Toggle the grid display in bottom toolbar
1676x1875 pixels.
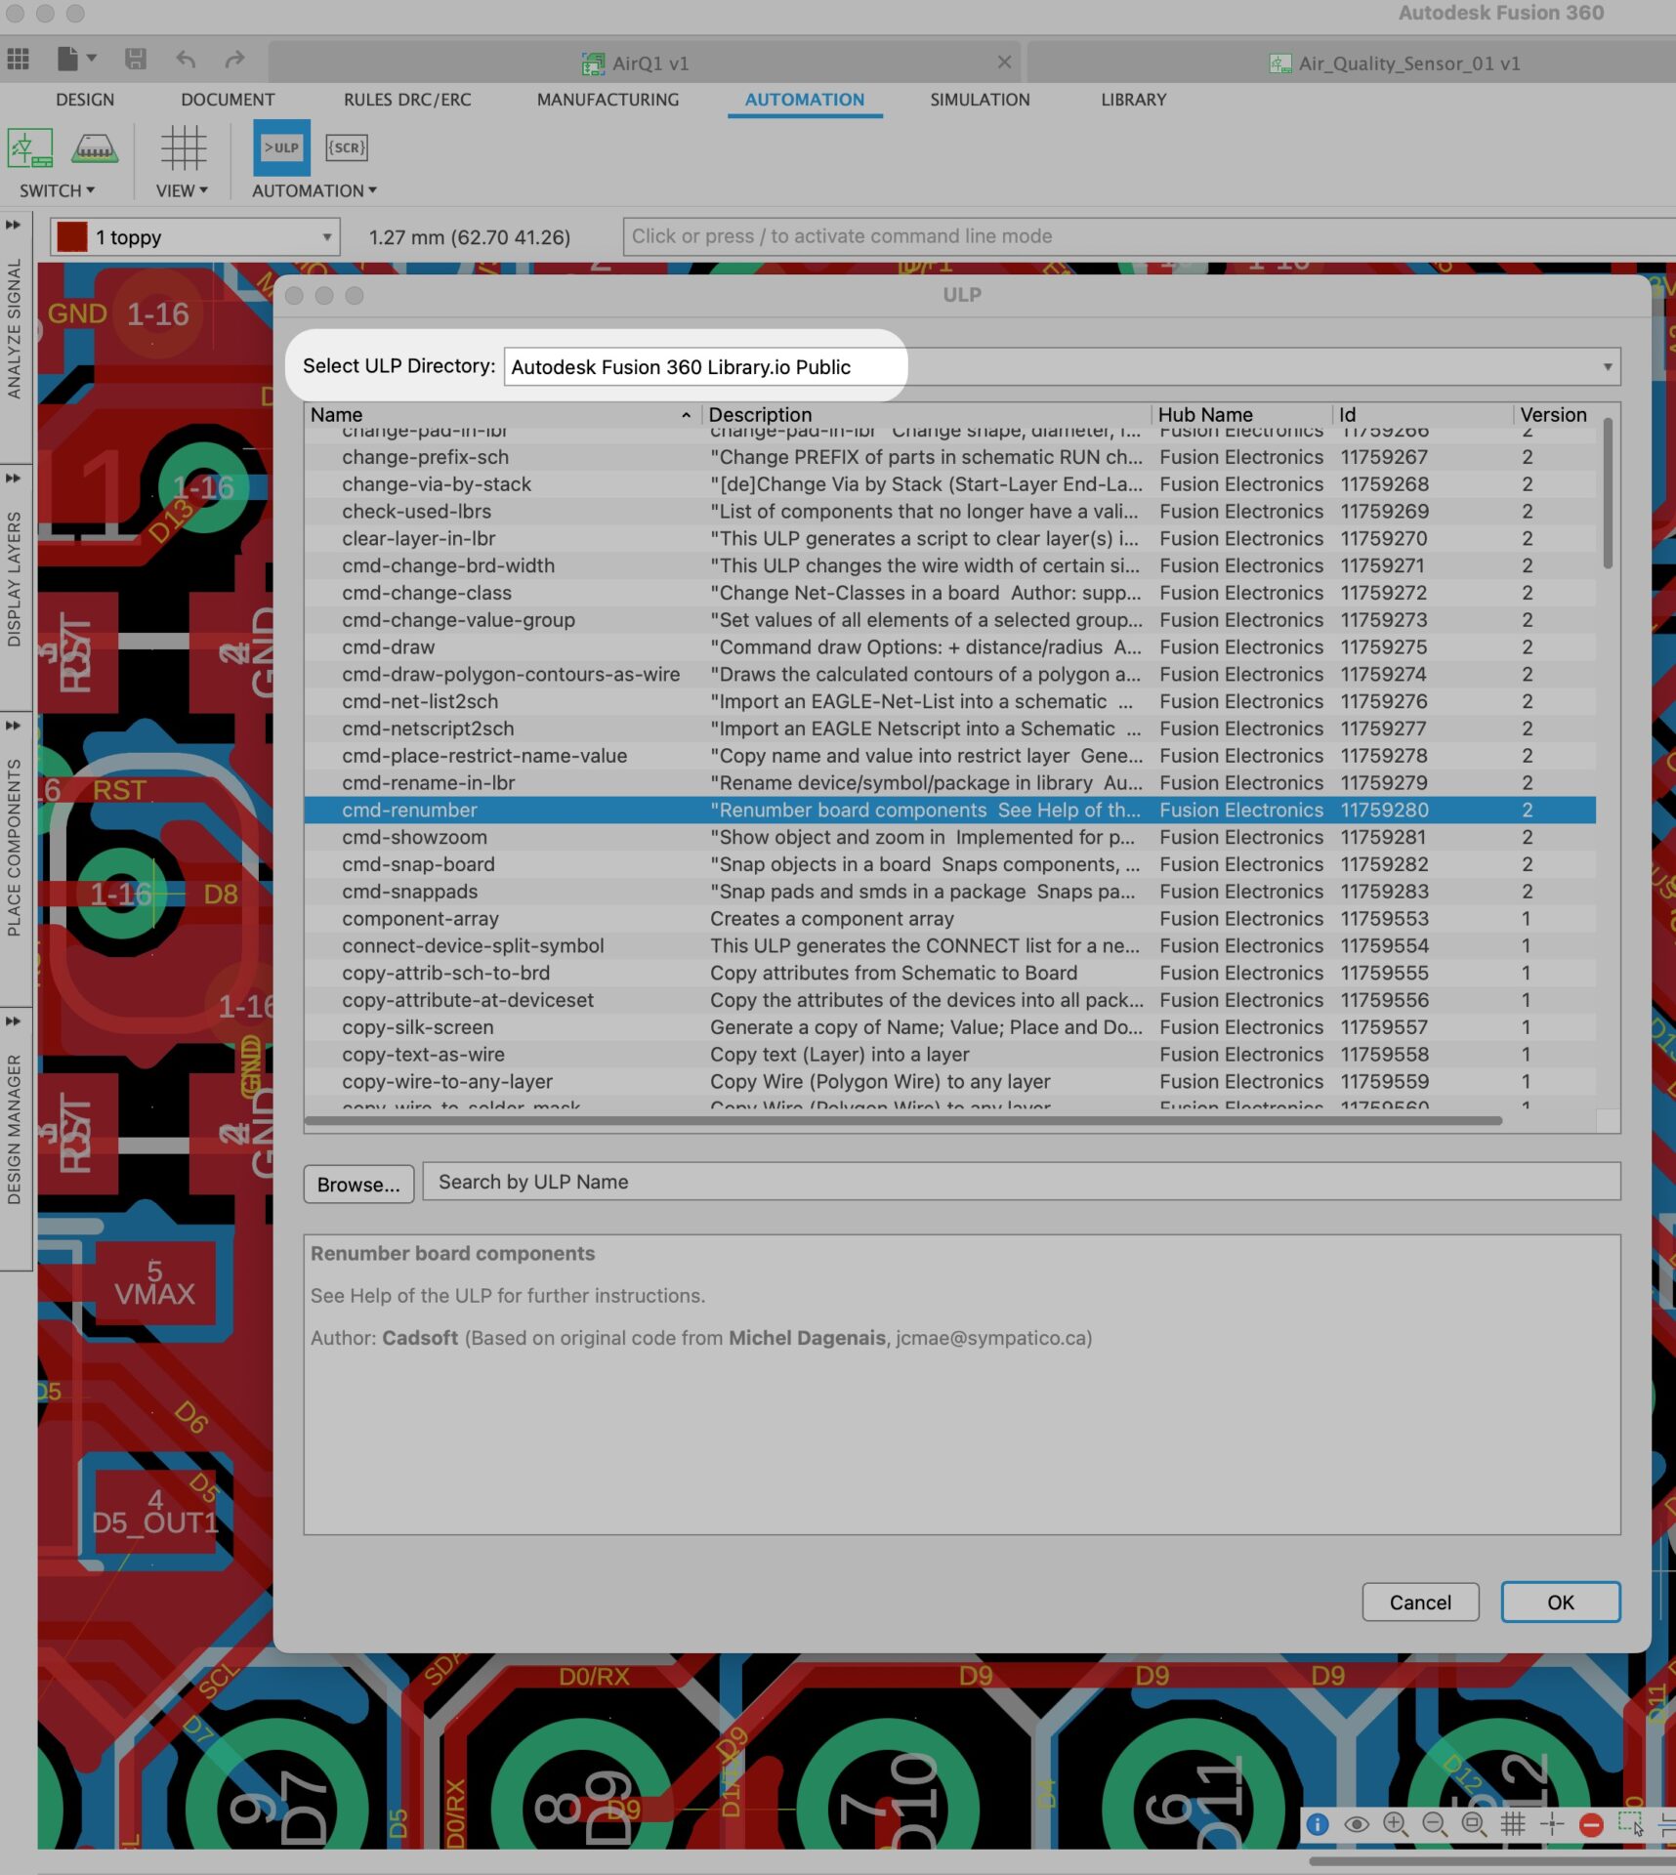click(x=1515, y=1823)
